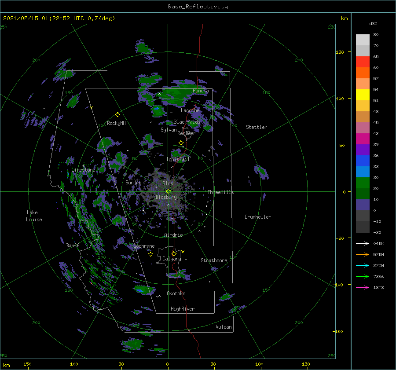The height and width of the screenshot is (370, 396).
Task: Click the yellow diamond radar site at Didsbury
Action: click(x=168, y=191)
